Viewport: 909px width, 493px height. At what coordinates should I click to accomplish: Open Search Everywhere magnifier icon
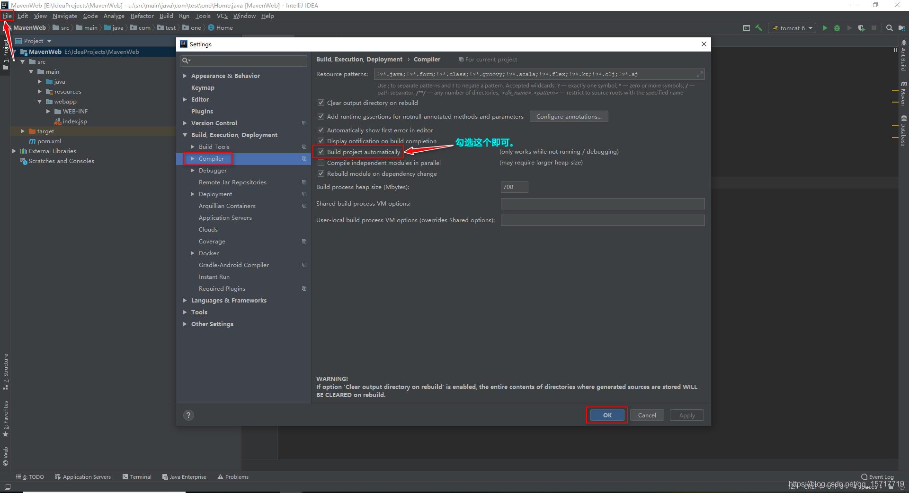(x=890, y=28)
